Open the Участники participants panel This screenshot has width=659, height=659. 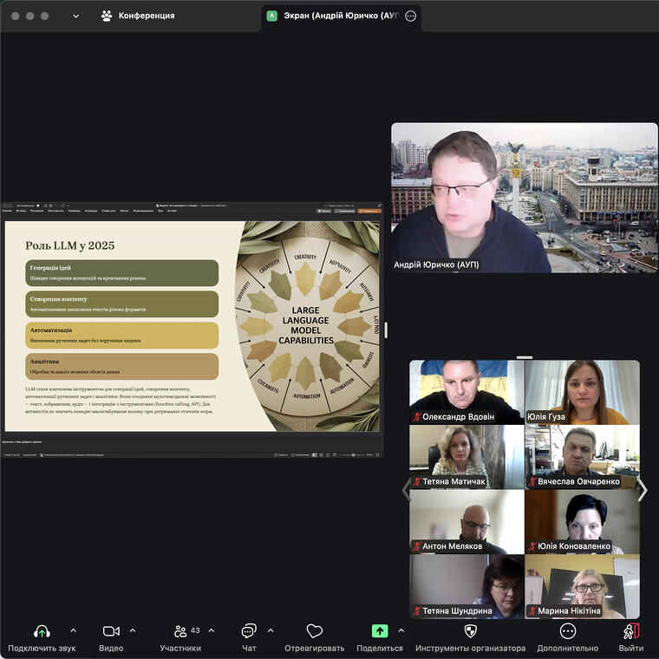click(180, 631)
